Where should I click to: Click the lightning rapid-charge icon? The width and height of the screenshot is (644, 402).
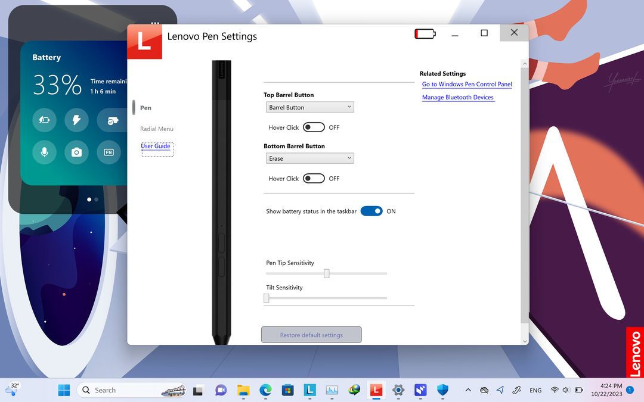(x=76, y=120)
